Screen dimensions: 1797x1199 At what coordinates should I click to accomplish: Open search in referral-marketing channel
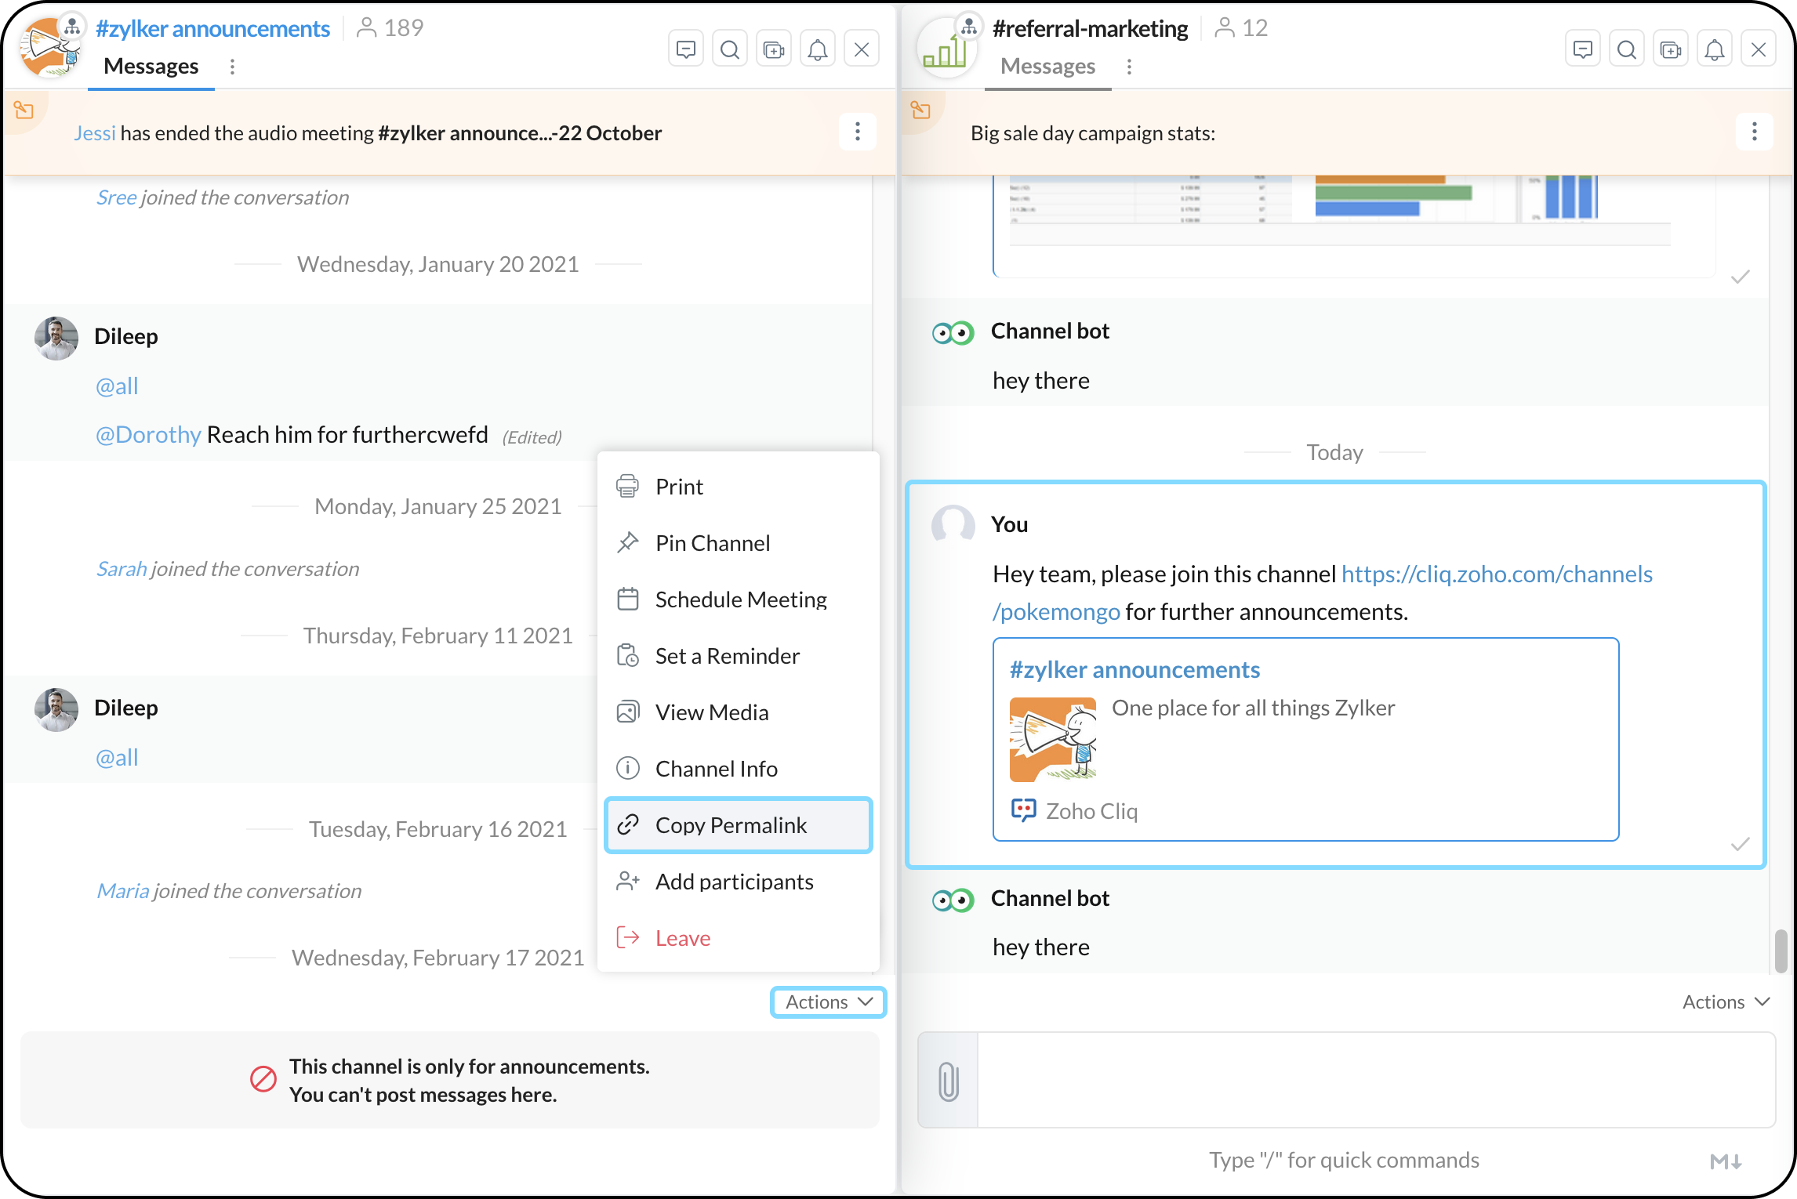(1626, 50)
